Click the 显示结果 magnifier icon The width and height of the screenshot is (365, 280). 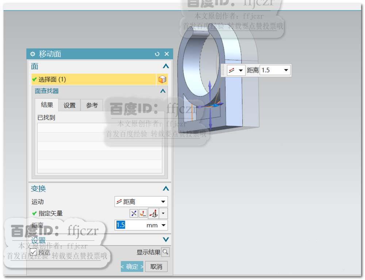[165, 252]
